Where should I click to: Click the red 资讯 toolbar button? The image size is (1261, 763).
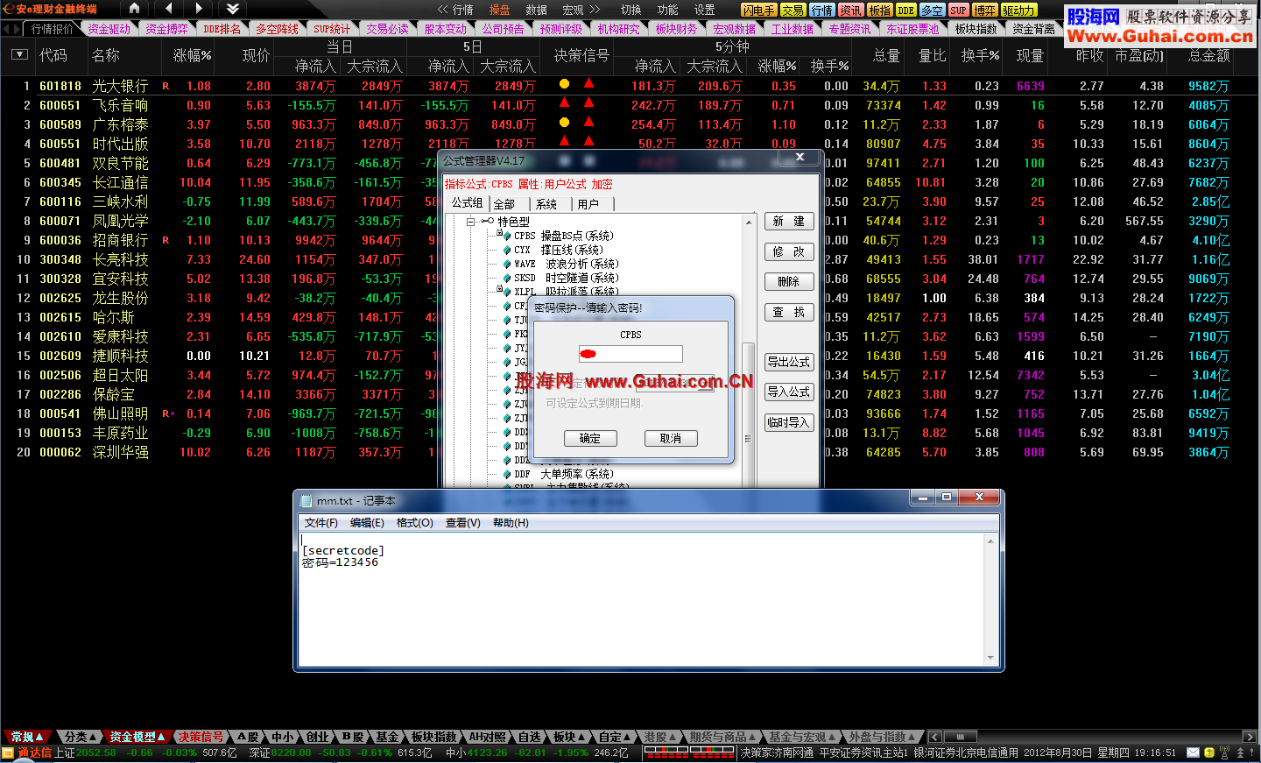pyautogui.click(x=850, y=11)
